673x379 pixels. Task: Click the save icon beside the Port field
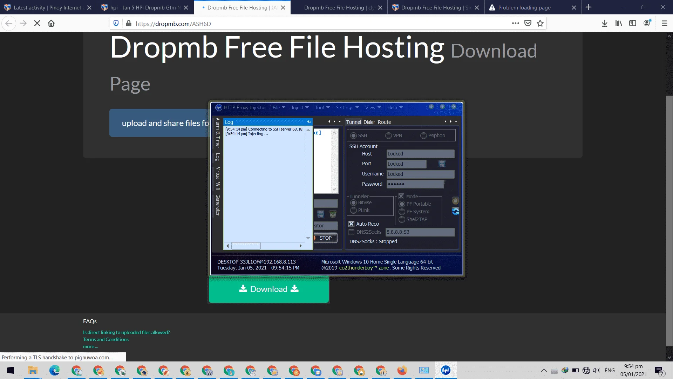click(x=442, y=164)
